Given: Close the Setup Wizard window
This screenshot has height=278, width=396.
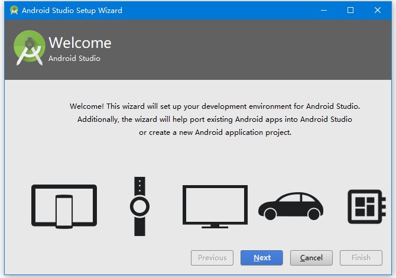Looking at the screenshot, I should [378, 10].
